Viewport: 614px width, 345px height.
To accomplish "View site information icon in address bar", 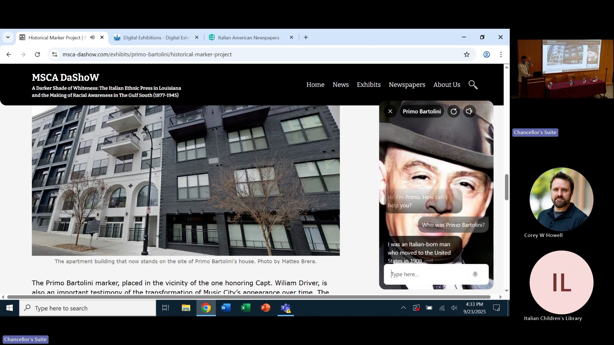I will pyautogui.click(x=55, y=55).
